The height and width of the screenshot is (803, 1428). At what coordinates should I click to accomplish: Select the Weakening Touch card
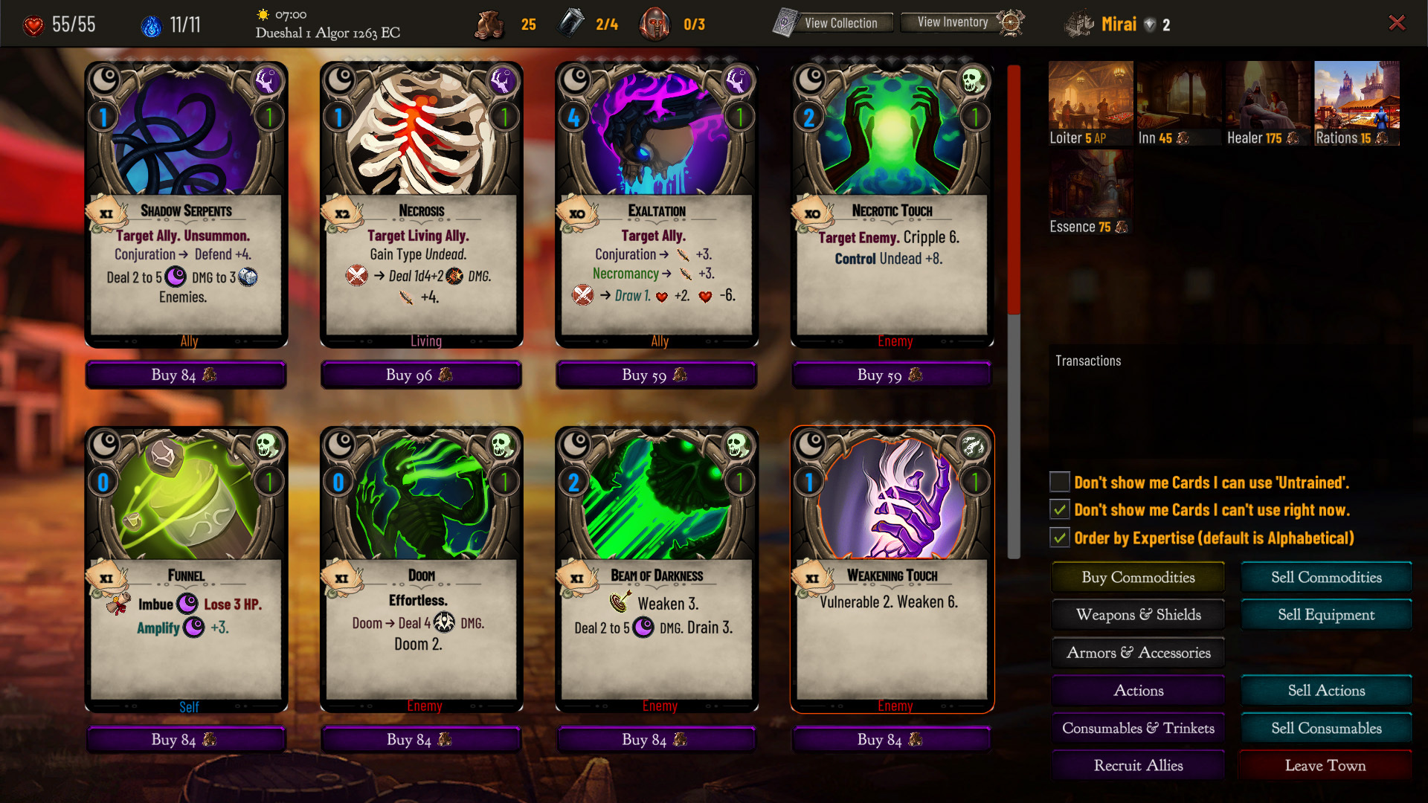892,570
